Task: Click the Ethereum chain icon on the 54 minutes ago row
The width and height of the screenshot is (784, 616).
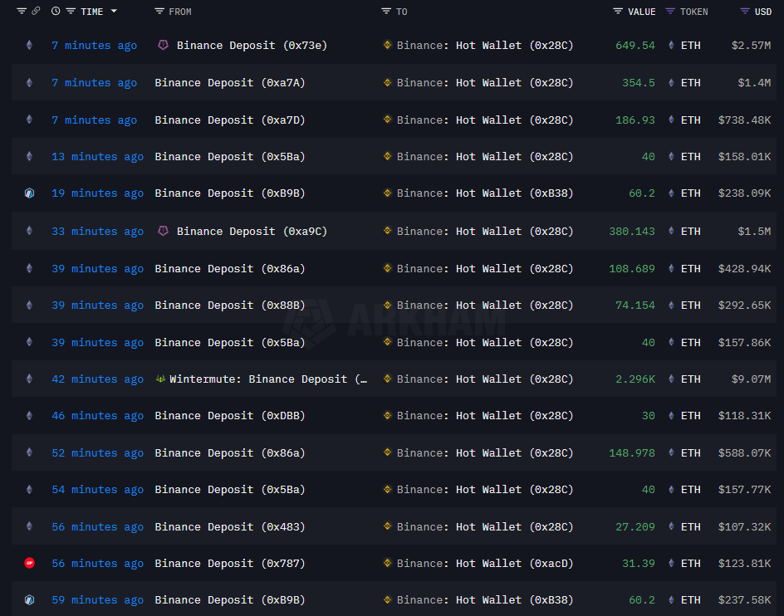Action: coord(30,490)
